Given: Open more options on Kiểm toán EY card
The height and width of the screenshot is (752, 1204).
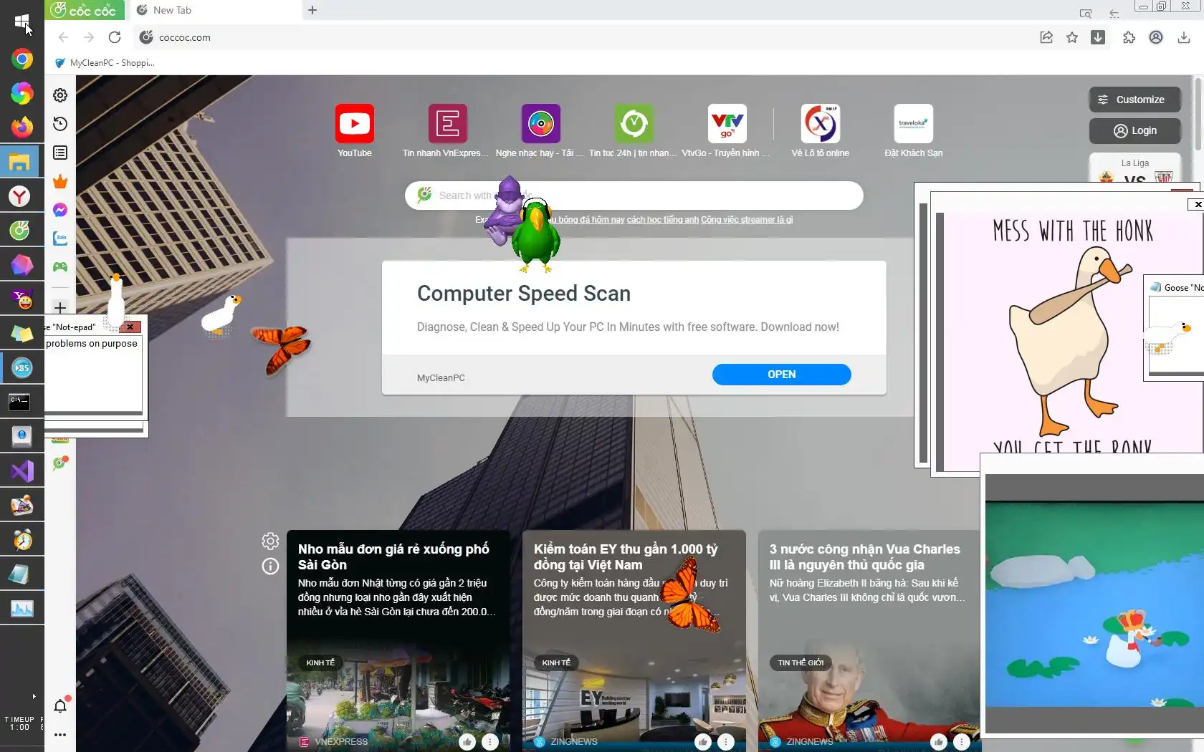Looking at the screenshot, I should click(726, 742).
